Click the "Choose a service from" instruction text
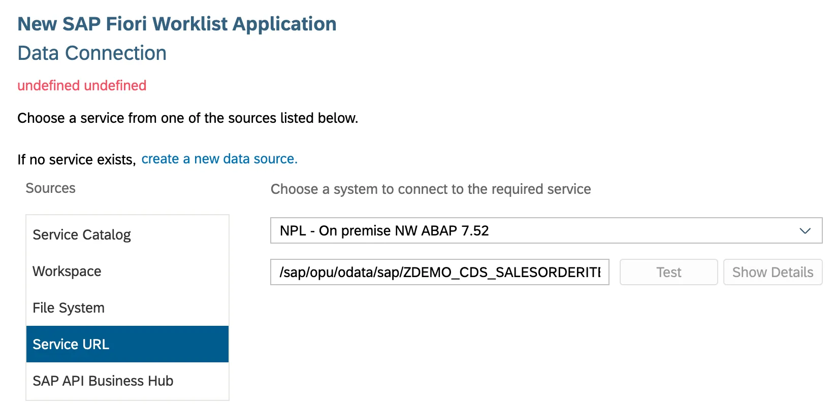The image size is (834, 407). click(187, 118)
